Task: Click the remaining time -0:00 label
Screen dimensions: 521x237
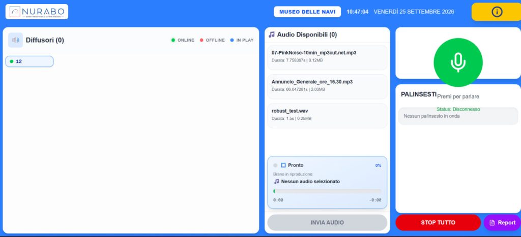Action: (x=375, y=200)
